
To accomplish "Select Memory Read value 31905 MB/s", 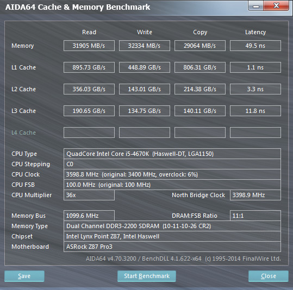I will pyautogui.click(x=89, y=46).
